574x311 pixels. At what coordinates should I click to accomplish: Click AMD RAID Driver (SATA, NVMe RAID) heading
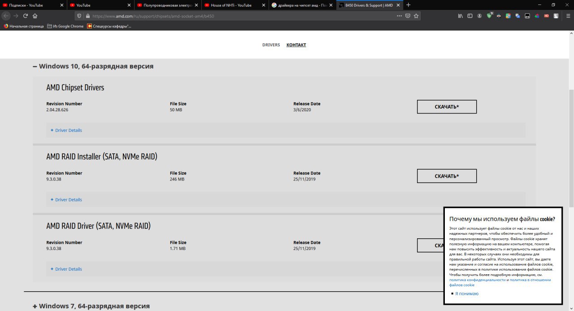click(98, 226)
